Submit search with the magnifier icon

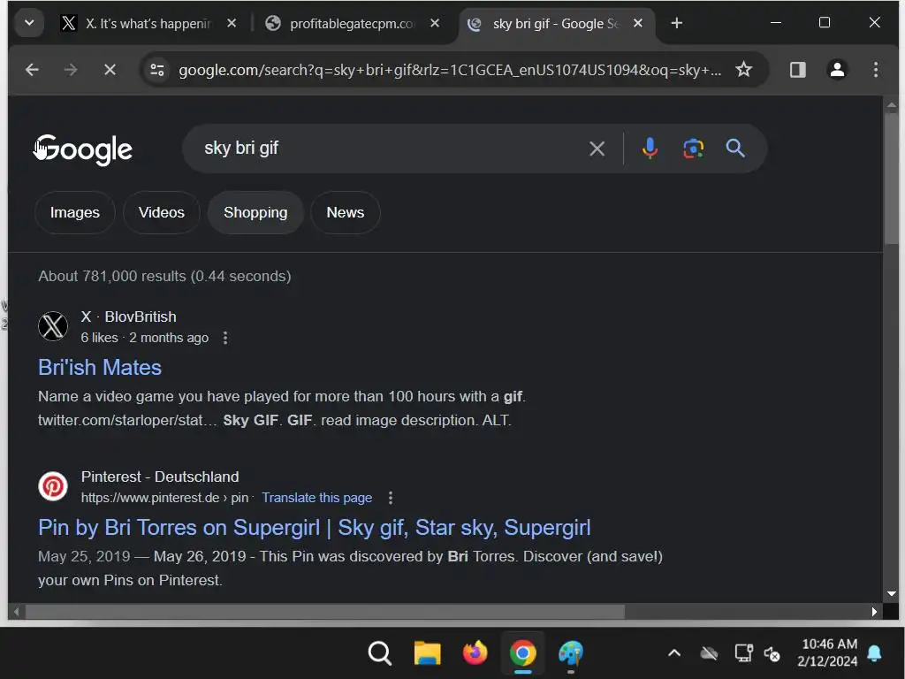pos(735,149)
